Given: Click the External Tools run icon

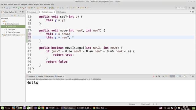Looking at the screenshot, I should pyautogui.click(x=23, y=8).
